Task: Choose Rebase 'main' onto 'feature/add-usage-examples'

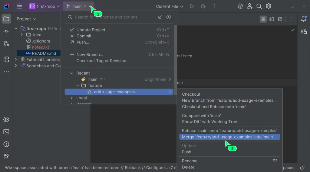Action: click(229, 131)
